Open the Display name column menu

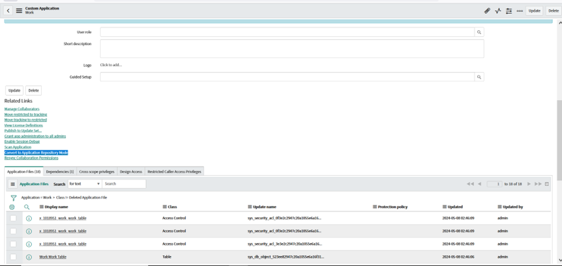pyautogui.click(x=42, y=207)
